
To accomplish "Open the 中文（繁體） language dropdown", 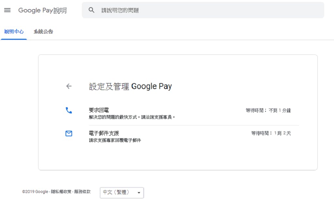I will coord(122,193).
